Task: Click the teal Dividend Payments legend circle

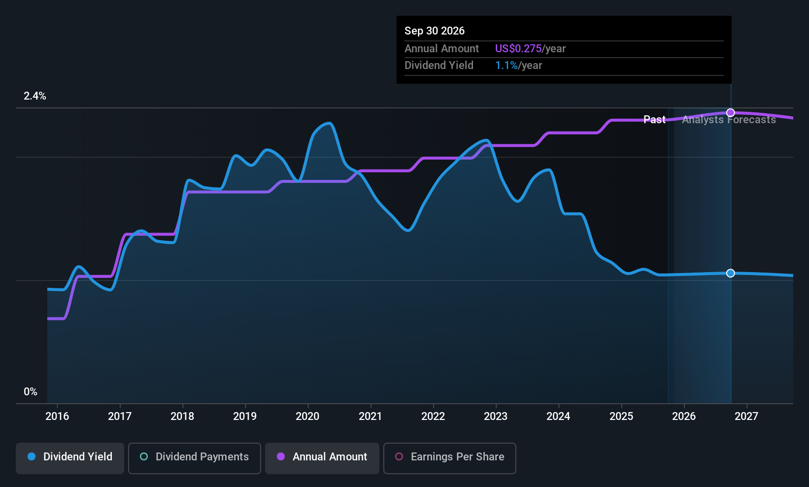Action: [x=144, y=456]
